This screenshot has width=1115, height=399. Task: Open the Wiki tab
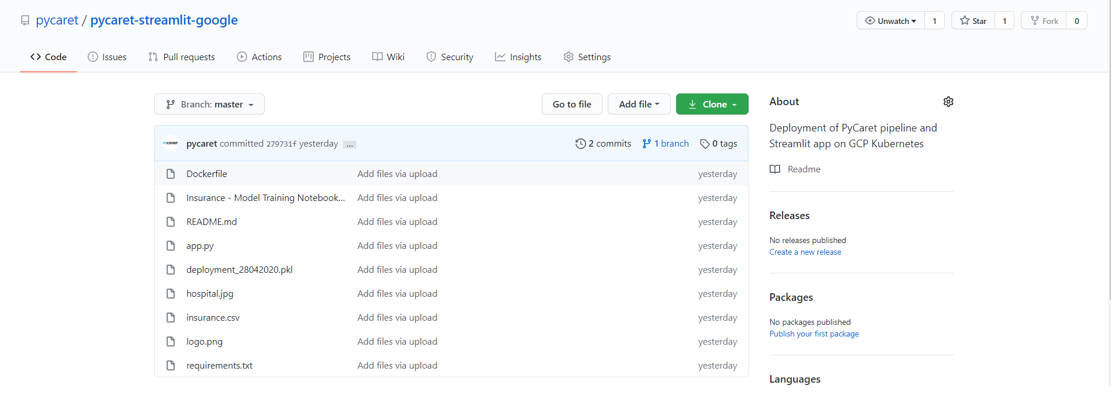point(388,57)
